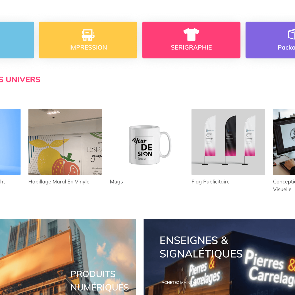This screenshot has height=295, width=295.
Task: Click the pink UNIVERS section heading
Action: click(x=20, y=80)
